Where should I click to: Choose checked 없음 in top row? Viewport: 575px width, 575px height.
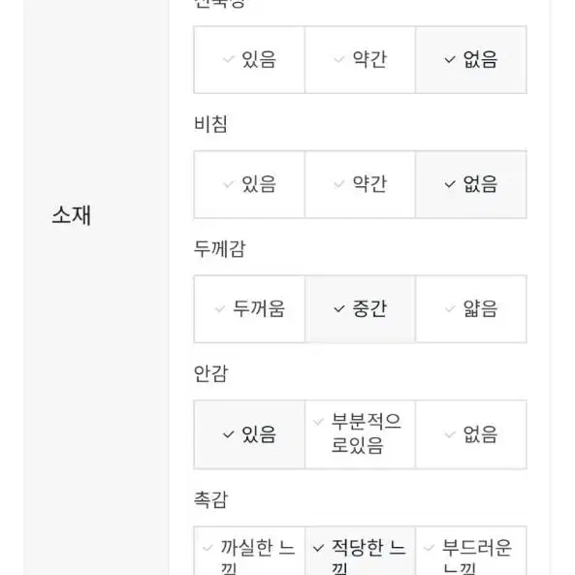click(471, 60)
